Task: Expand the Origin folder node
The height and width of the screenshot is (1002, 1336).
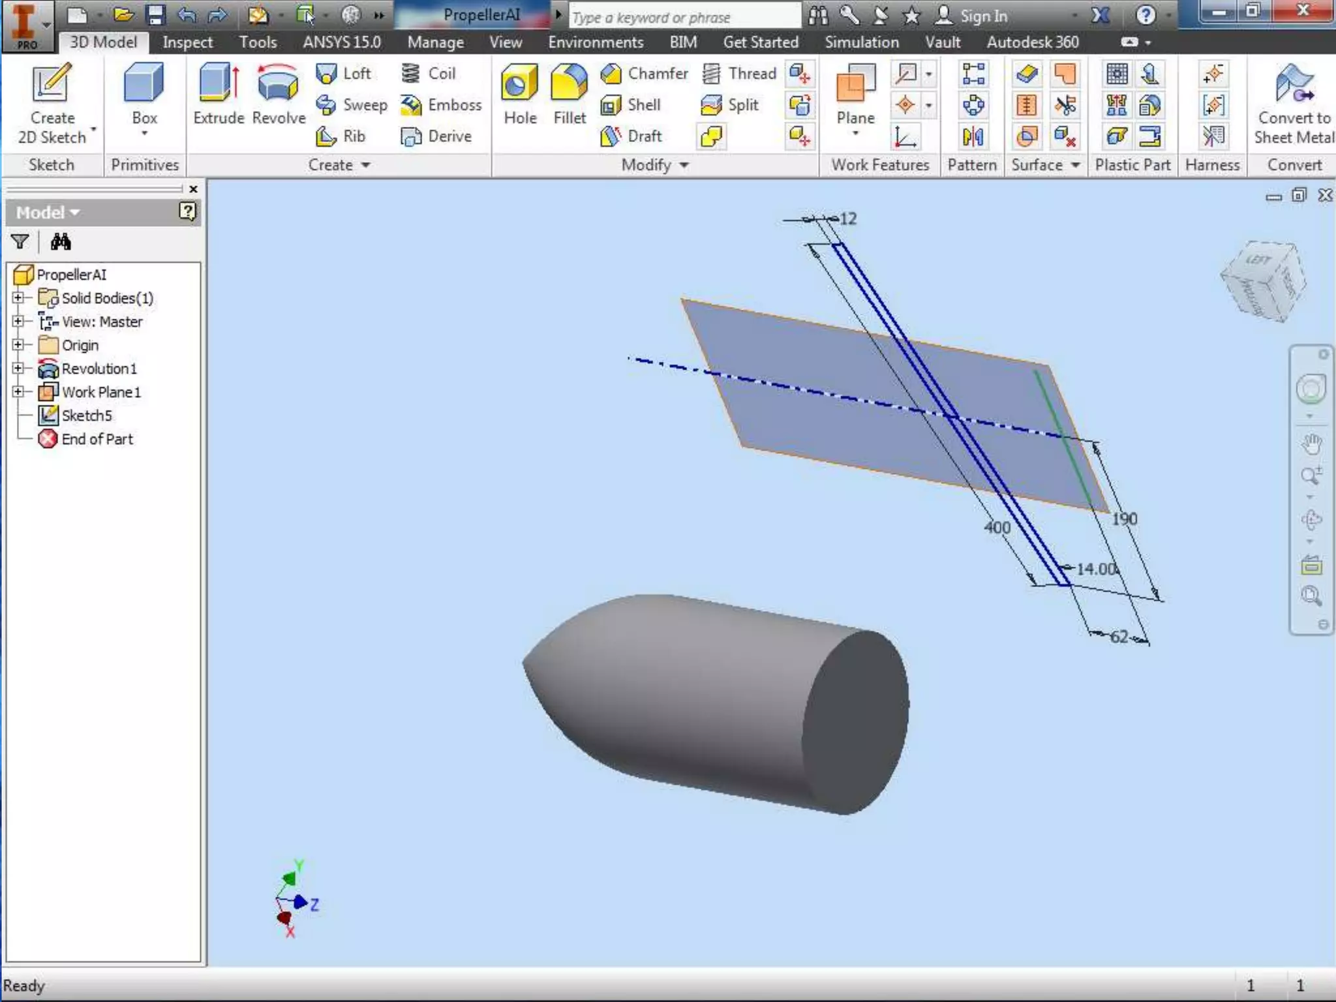Action: [18, 345]
